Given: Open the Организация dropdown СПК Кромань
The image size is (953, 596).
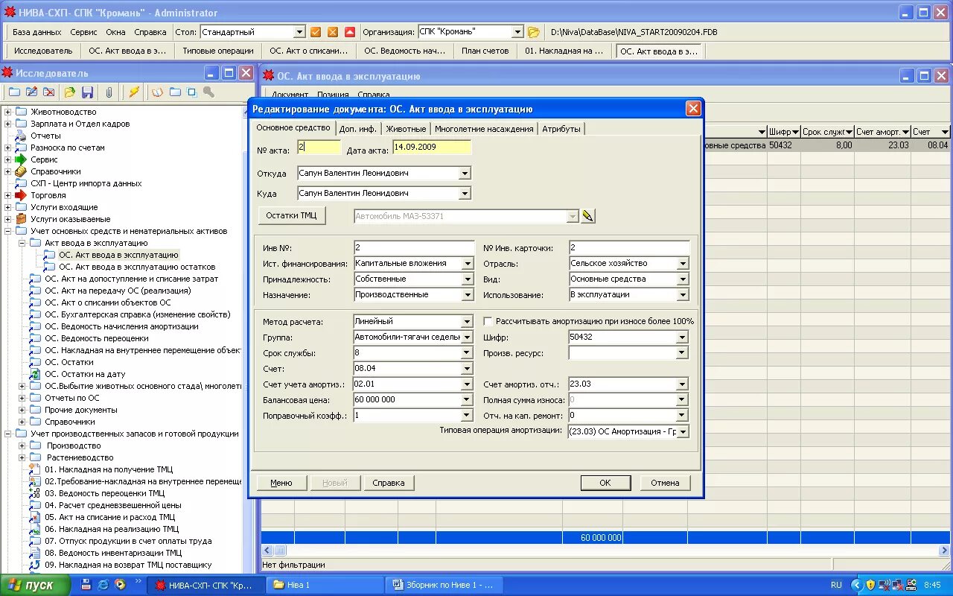Looking at the screenshot, I should pos(517,32).
